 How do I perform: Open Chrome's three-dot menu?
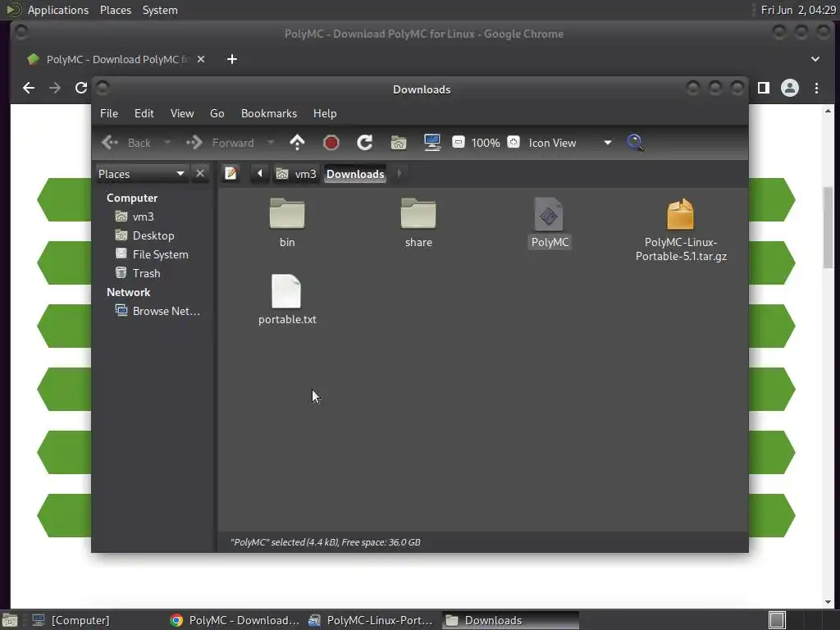(x=816, y=88)
